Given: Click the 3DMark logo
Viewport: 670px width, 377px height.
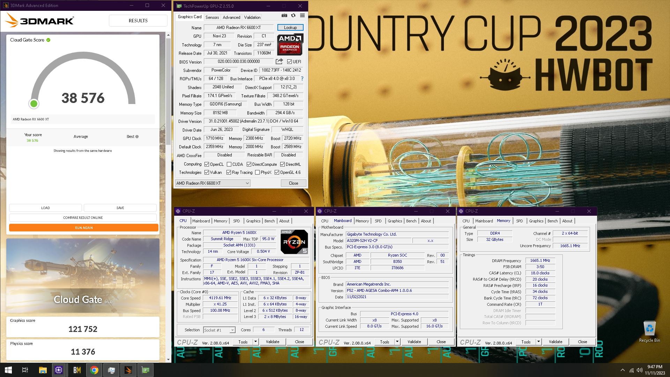Looking at the screenshot, I should tap(39, 21).
